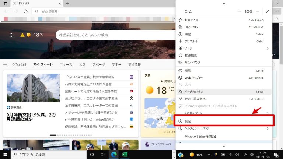Click the tab actions icon at top-left
283x159 pixels.
(5, 3)
